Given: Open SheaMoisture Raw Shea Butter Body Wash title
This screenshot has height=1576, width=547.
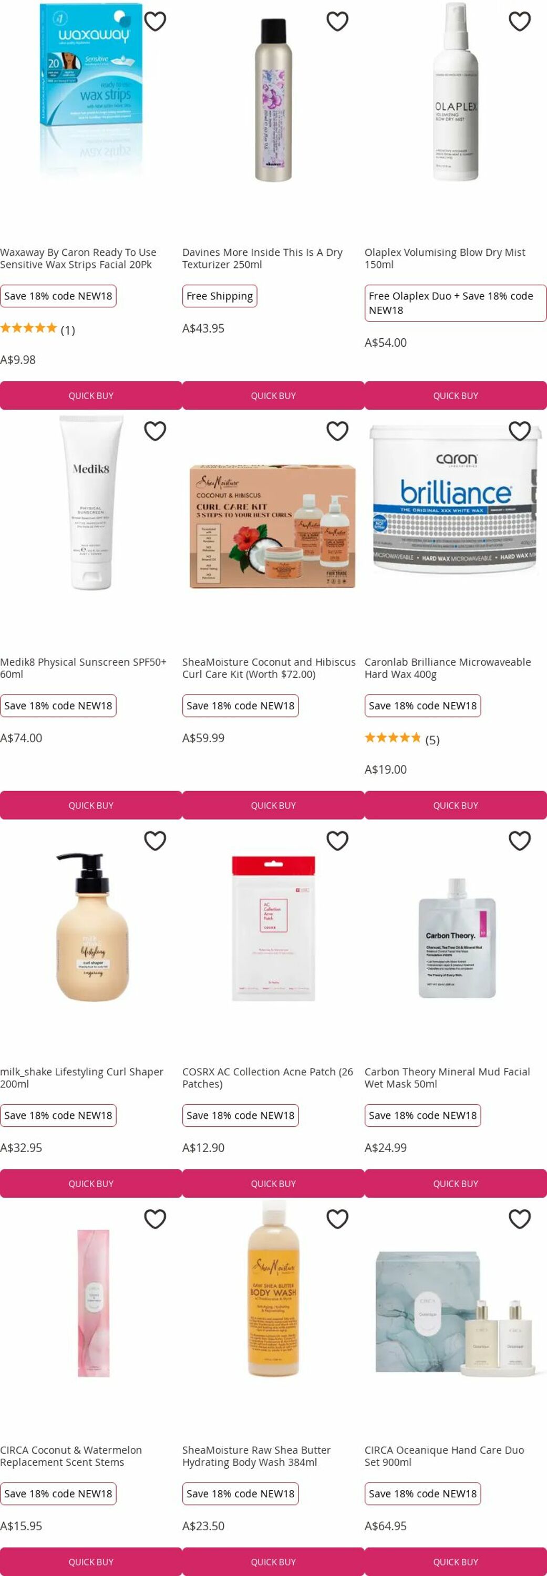Looking at the screenshot, I should click(256, 1457).
